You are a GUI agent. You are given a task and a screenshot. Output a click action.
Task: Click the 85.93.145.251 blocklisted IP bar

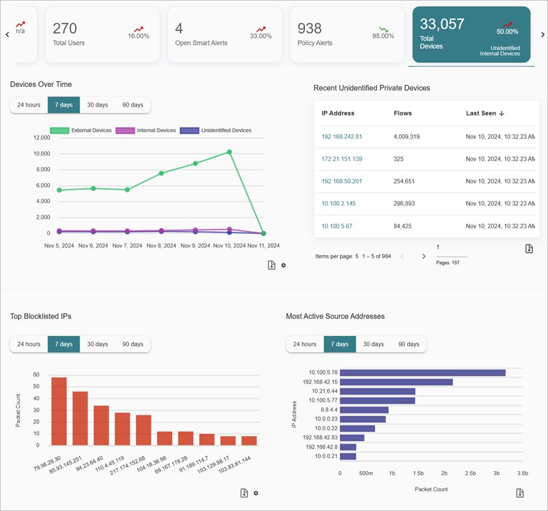click(80, 418)
